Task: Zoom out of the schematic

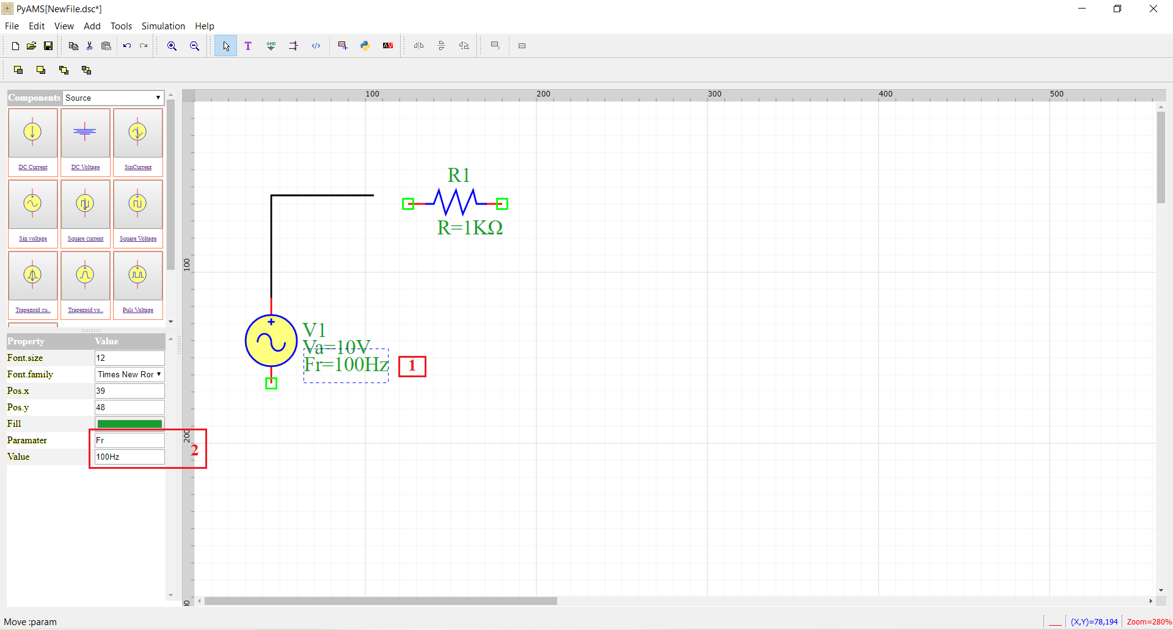Action: 194,46
